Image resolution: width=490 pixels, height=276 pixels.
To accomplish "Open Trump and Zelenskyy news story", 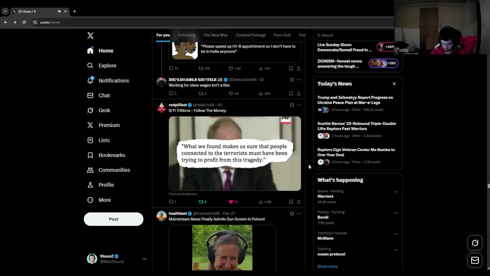I will click(x=355, y=100).
